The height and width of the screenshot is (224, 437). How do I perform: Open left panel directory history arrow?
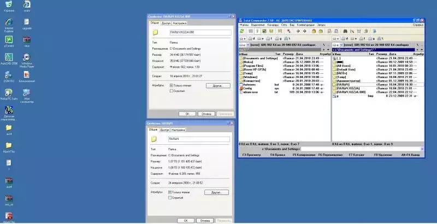coord(328,50)
